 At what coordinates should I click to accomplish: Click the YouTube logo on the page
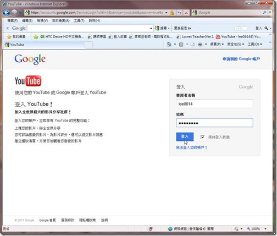tap(28, 81)
